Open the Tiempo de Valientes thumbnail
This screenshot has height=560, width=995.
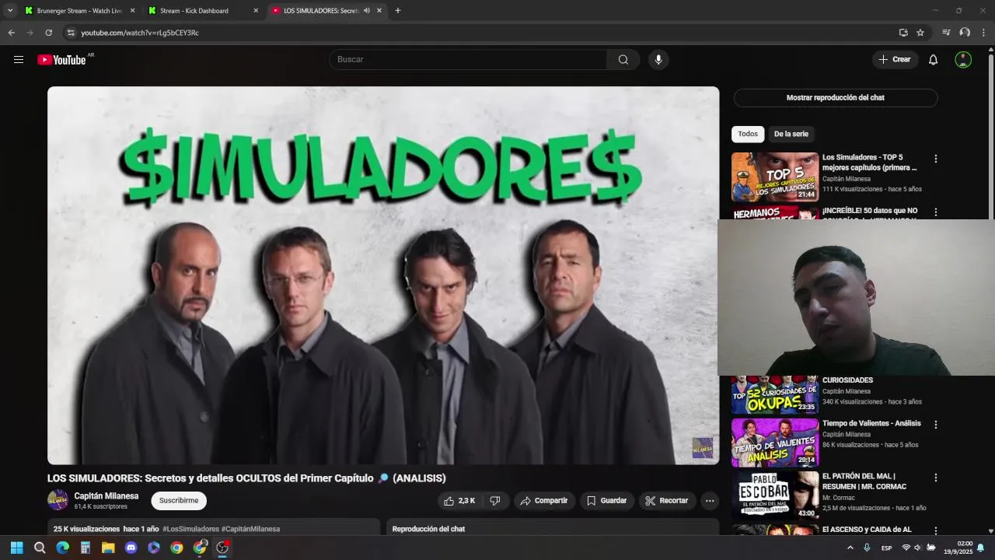[775, 443]
